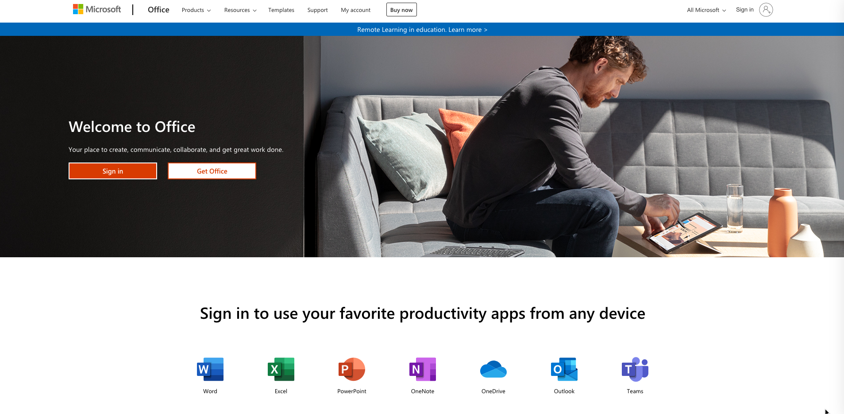Screen dimensions: 844x414
Task: Click the Buy now button
Action: pos(401,9)
